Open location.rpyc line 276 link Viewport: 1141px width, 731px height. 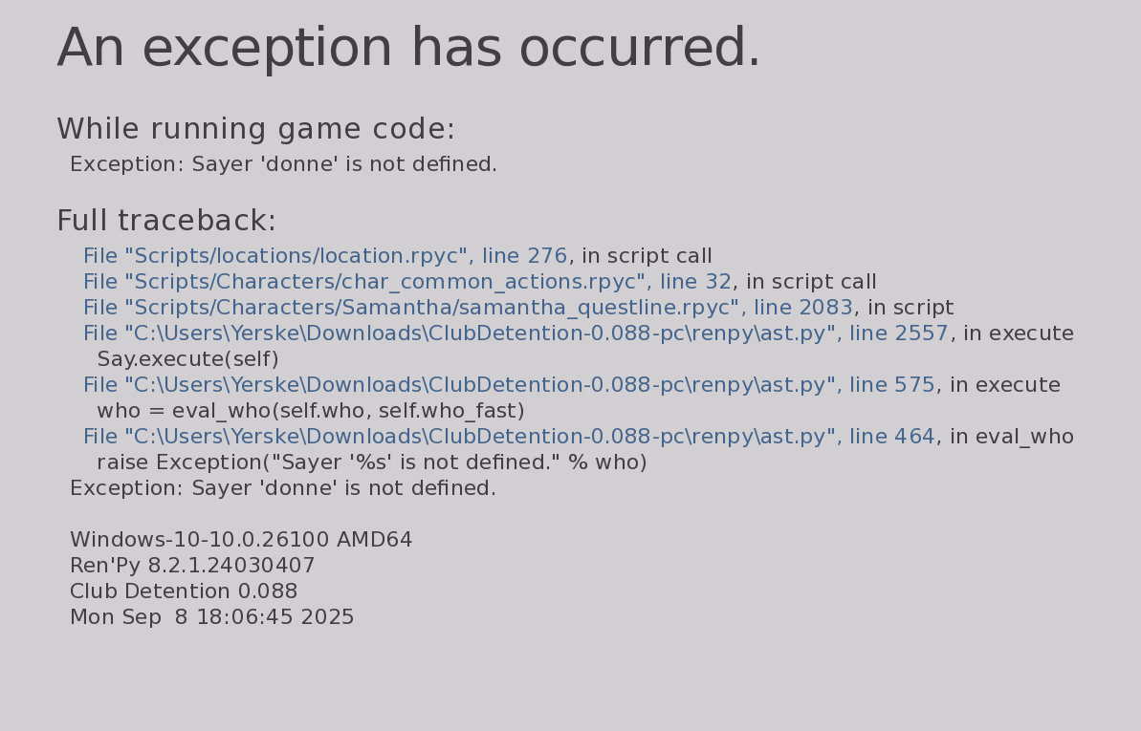[325, 256]
